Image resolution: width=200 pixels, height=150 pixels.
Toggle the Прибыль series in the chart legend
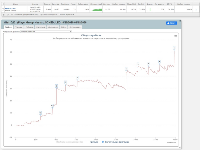(x=92, y=142)
